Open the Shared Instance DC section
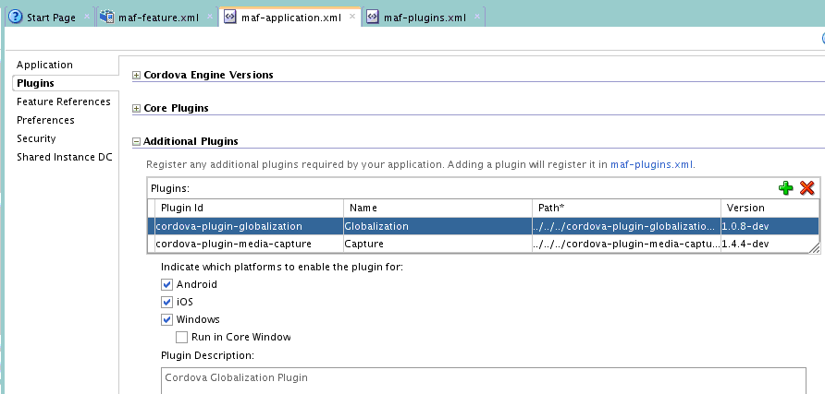 pos(64,157)
